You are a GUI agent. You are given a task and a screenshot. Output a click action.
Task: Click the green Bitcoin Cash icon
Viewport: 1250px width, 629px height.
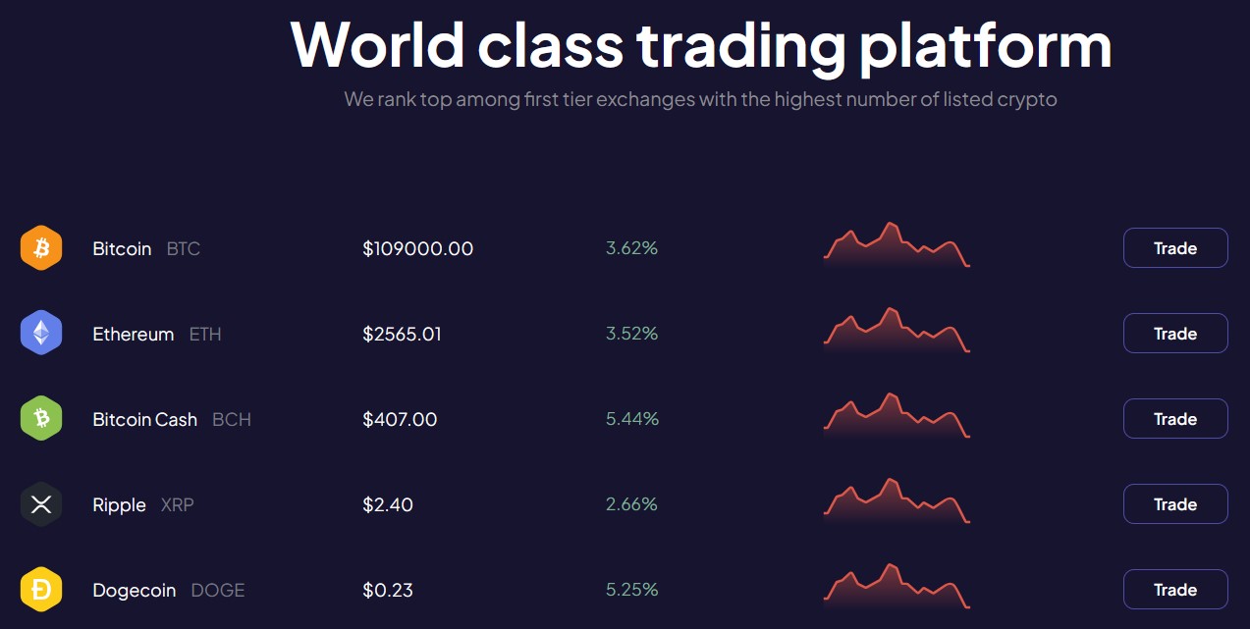tap(41, 419)
